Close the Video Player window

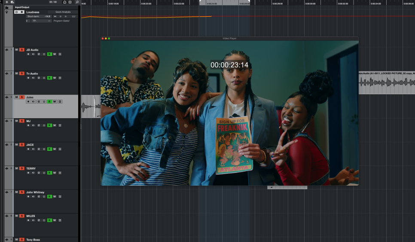coord(103,38)
